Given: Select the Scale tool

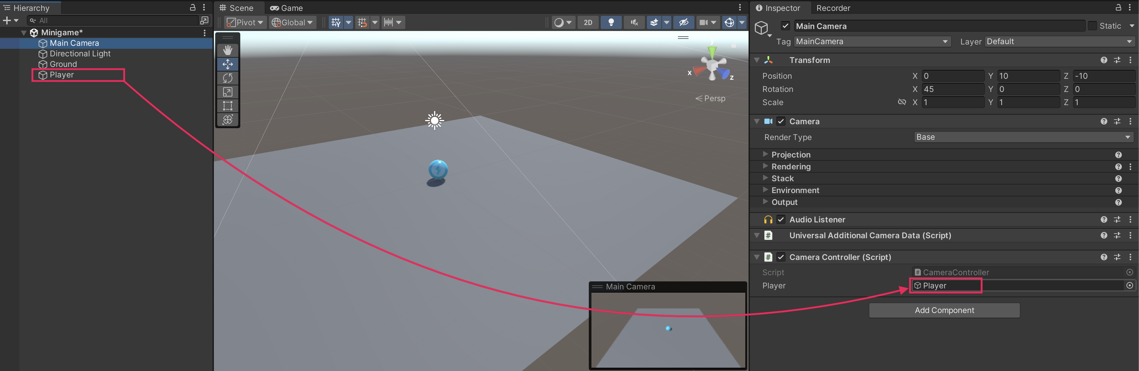Looking at the screenshot, I should [x=227, y=92].
